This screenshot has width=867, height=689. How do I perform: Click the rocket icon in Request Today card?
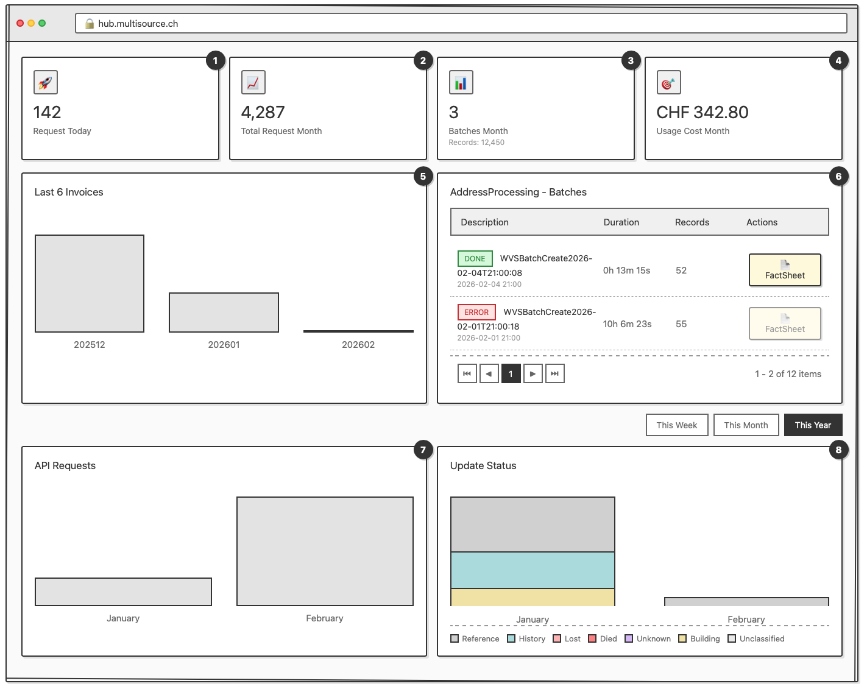click(x=46, y=82)
